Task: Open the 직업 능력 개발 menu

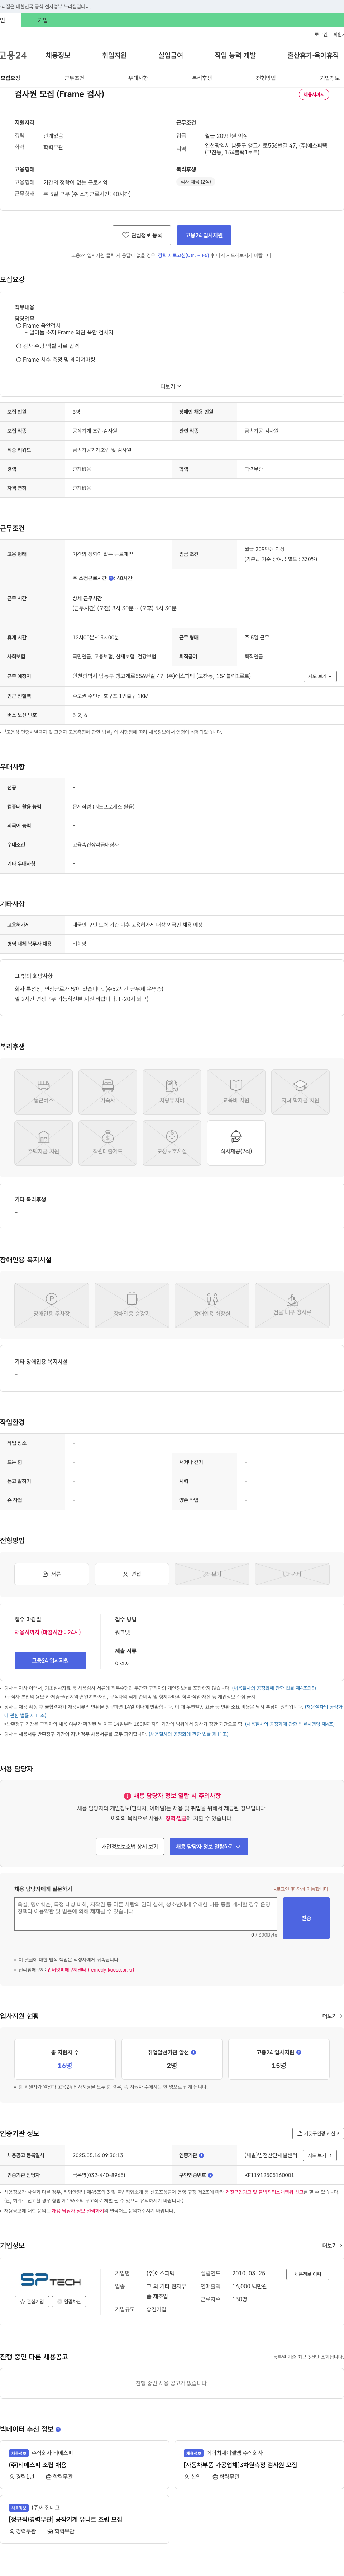Action: [x=235, y=55]
